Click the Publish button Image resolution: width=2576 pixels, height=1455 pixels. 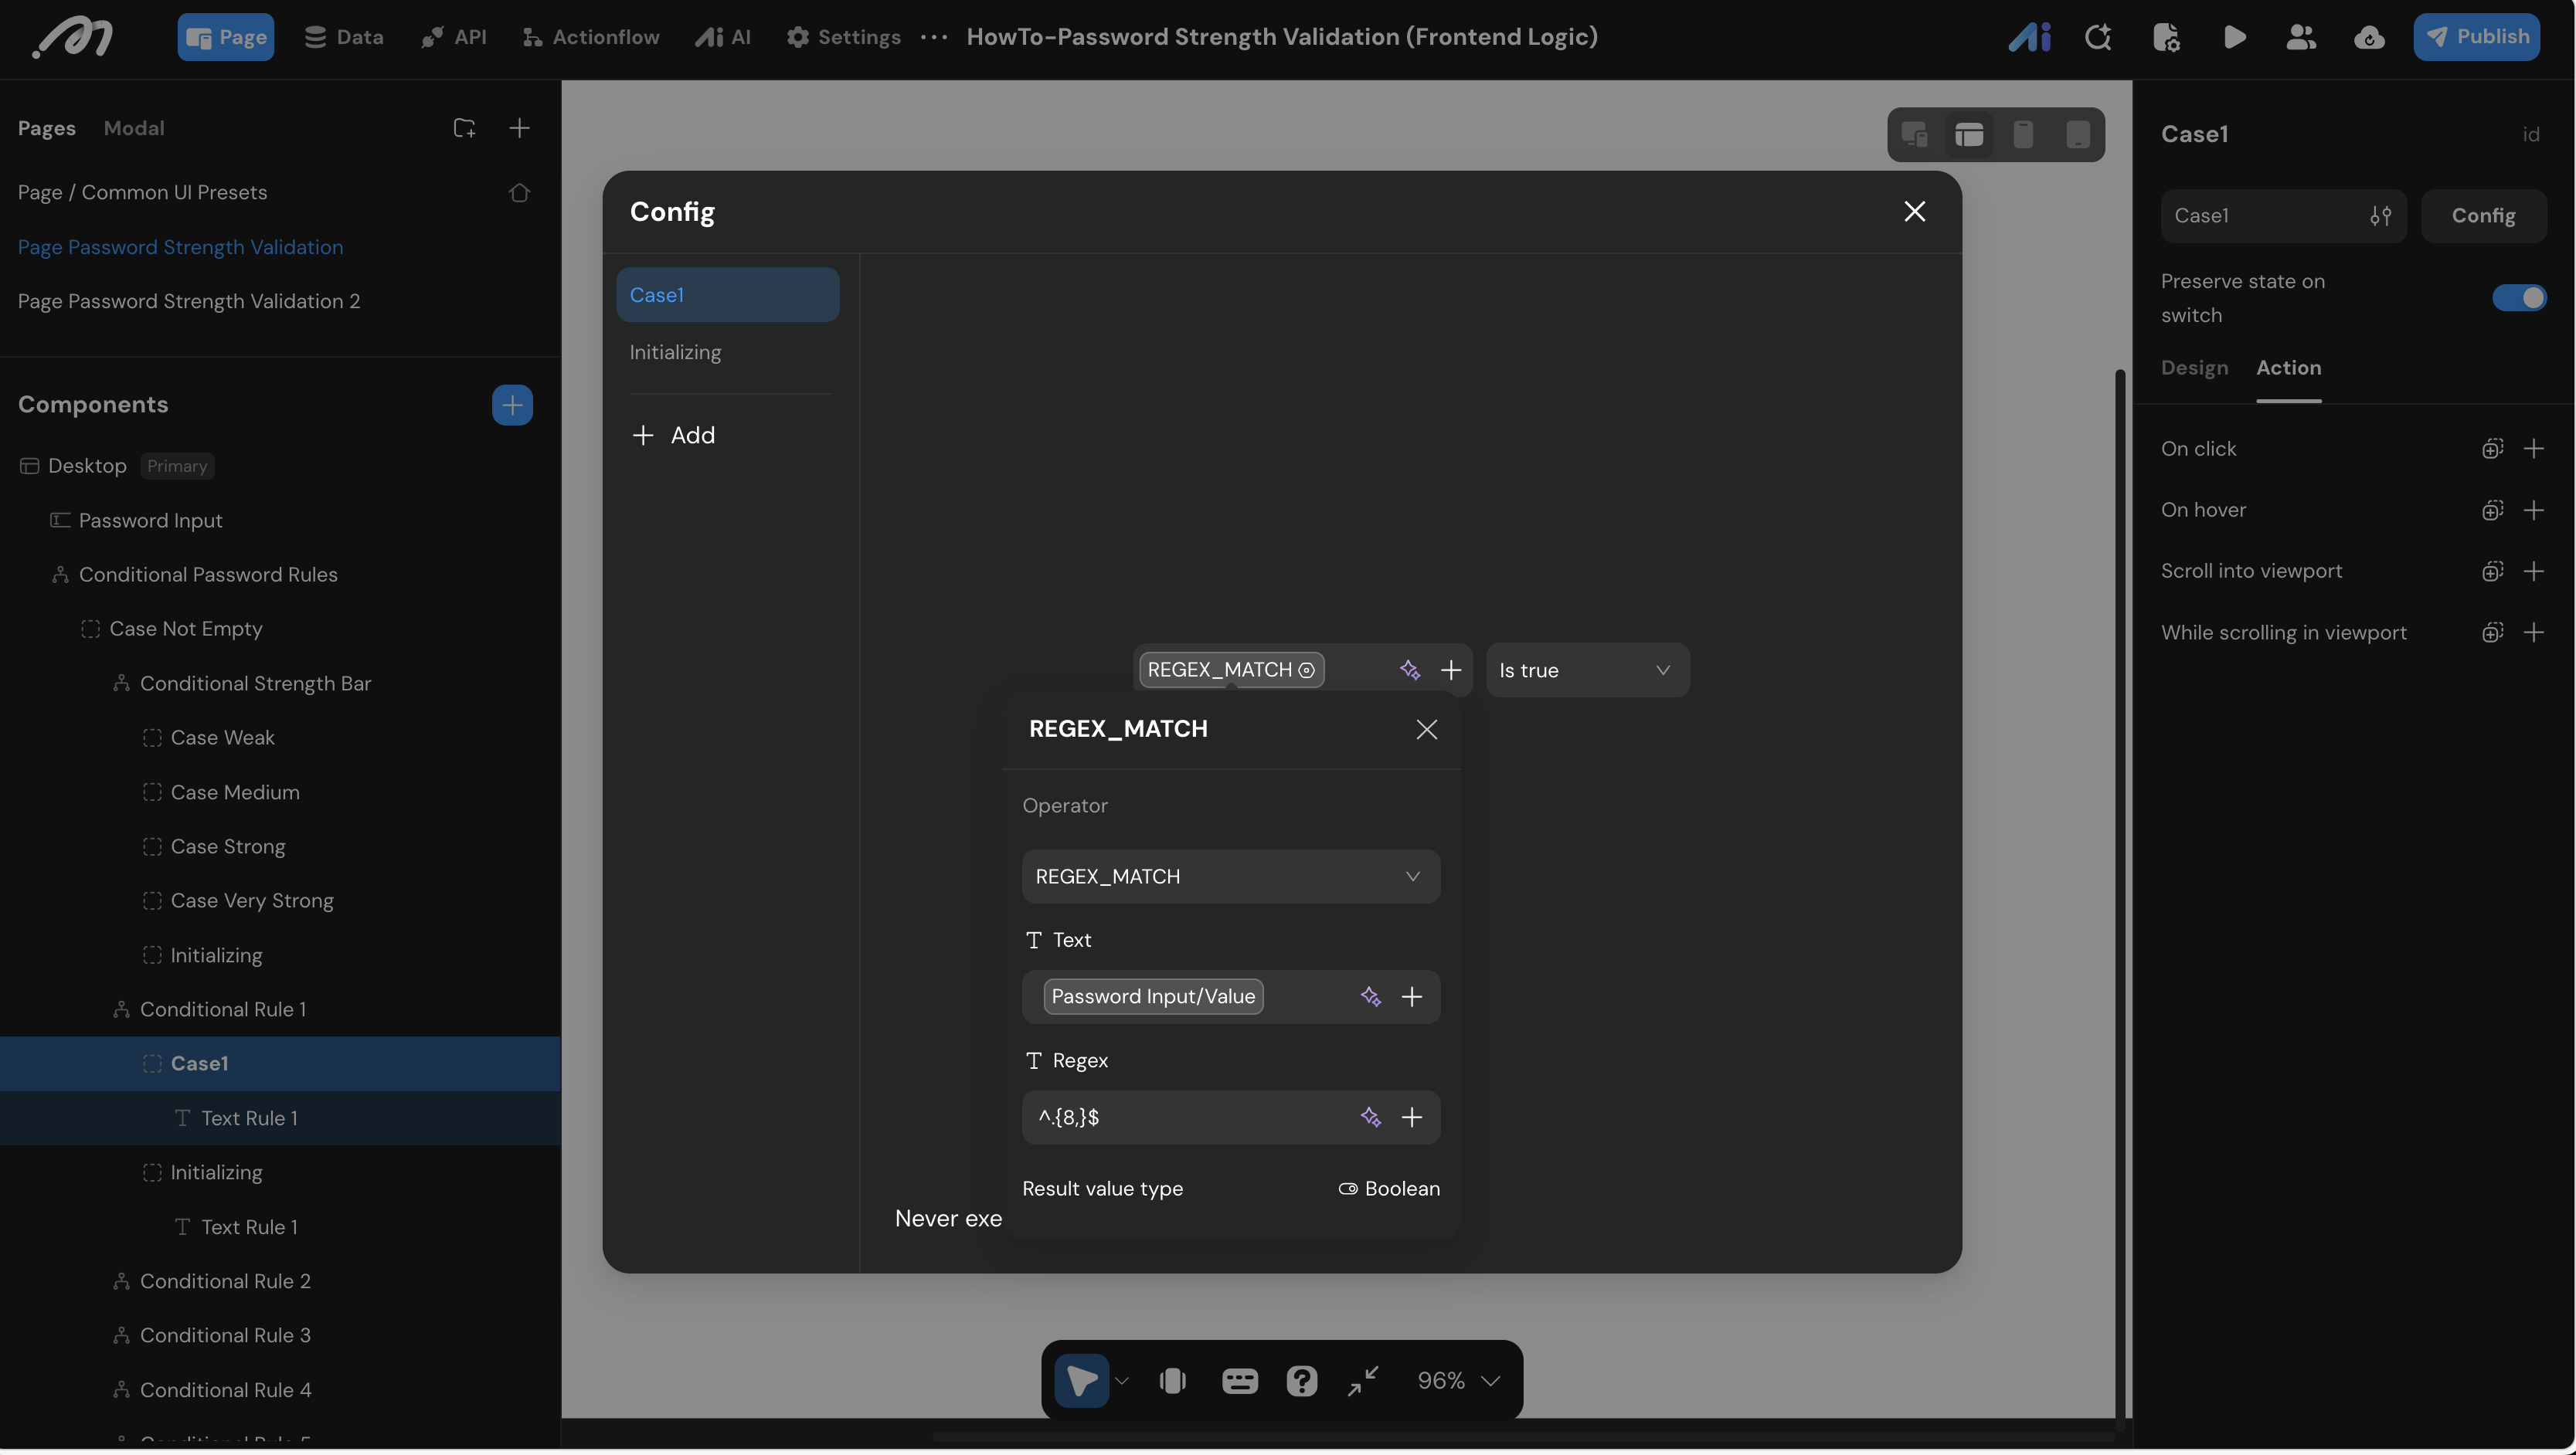click(x=2475, y=37)
